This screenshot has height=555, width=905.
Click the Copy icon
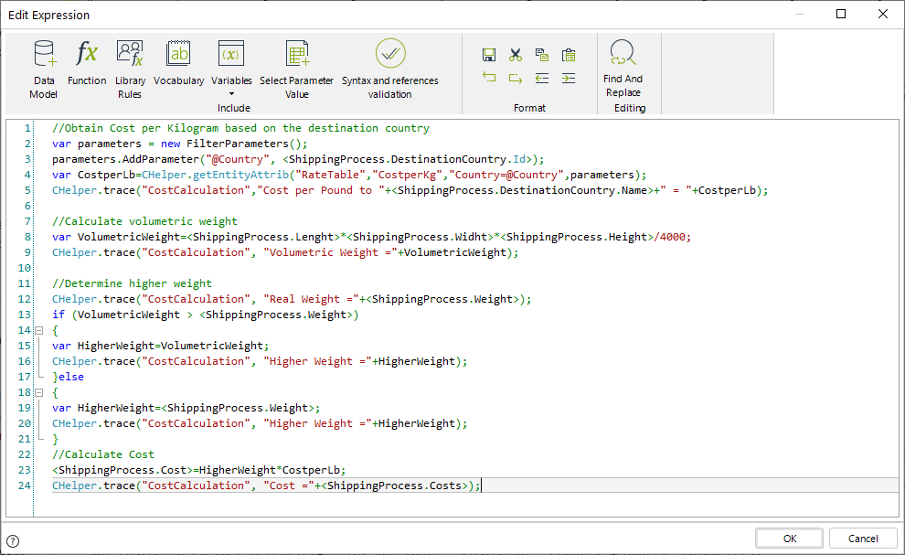coord(542,55)
